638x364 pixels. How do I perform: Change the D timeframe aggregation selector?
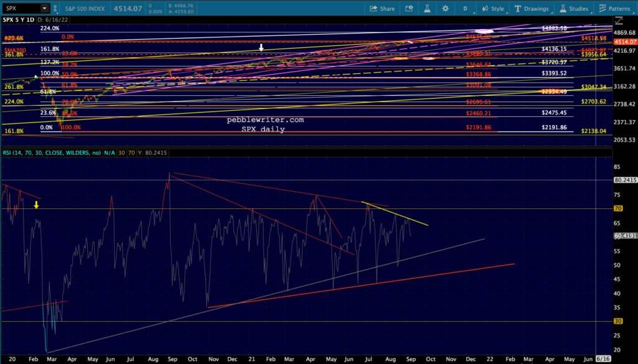click(465, 9)
